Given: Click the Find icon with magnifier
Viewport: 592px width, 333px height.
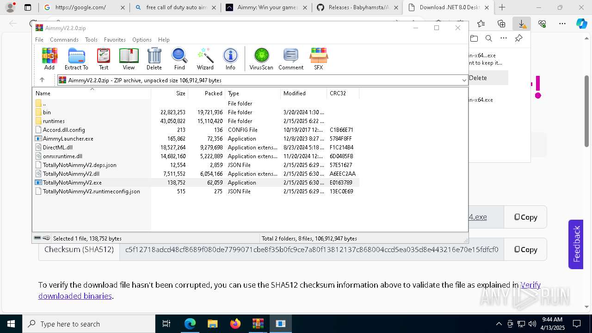Looking at the screenshot, I should (179, 59).
